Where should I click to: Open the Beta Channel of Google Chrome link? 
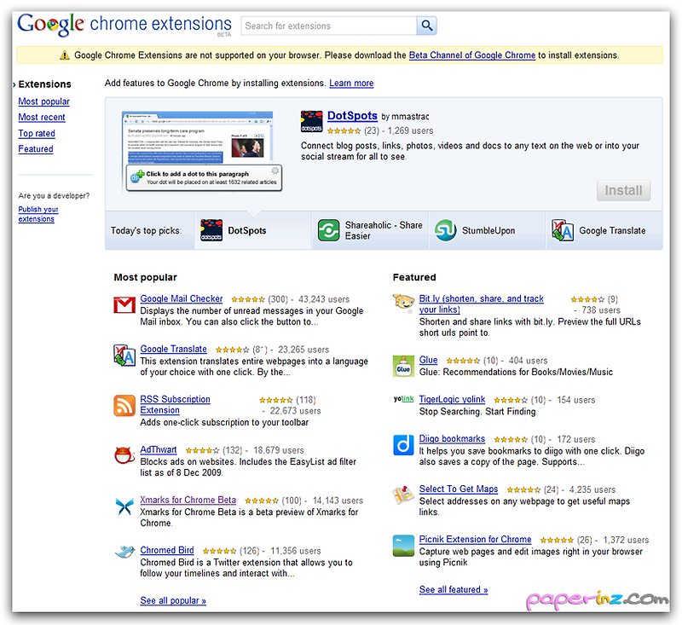pyautogui.click(x=472, y=55)
